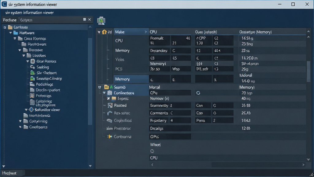
Task: Click the application icon in title bar
Action: (4, 4)
